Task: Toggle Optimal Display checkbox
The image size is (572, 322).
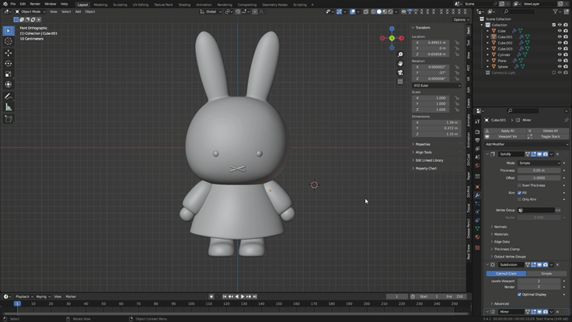Action: tap(519, 294)
